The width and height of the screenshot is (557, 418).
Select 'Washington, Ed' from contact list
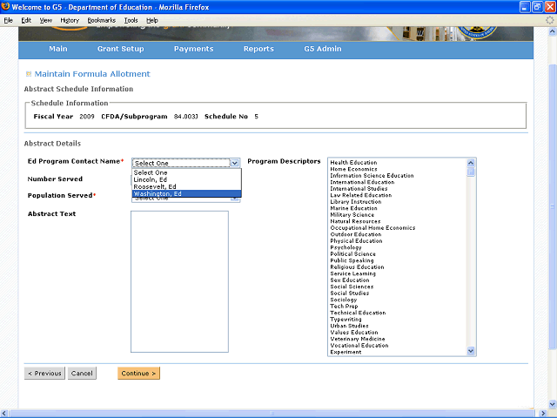pyautogui.click(x=186, y=193)
